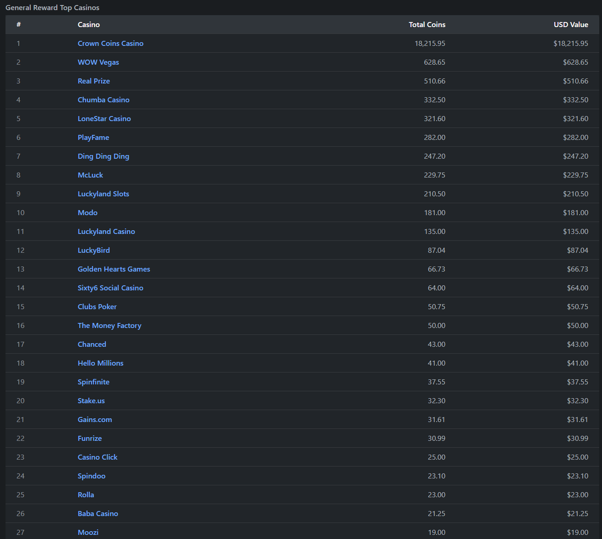Select the $66.73 USD value cell
Screen dimensions: 602x539
click(x=577, y=269)
